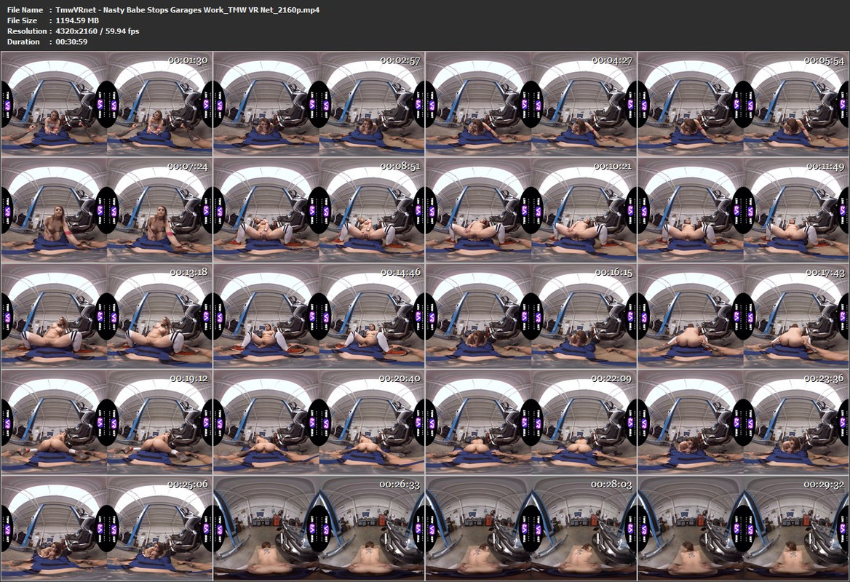Click the duration value "00:30:59"

click(71, 41)
